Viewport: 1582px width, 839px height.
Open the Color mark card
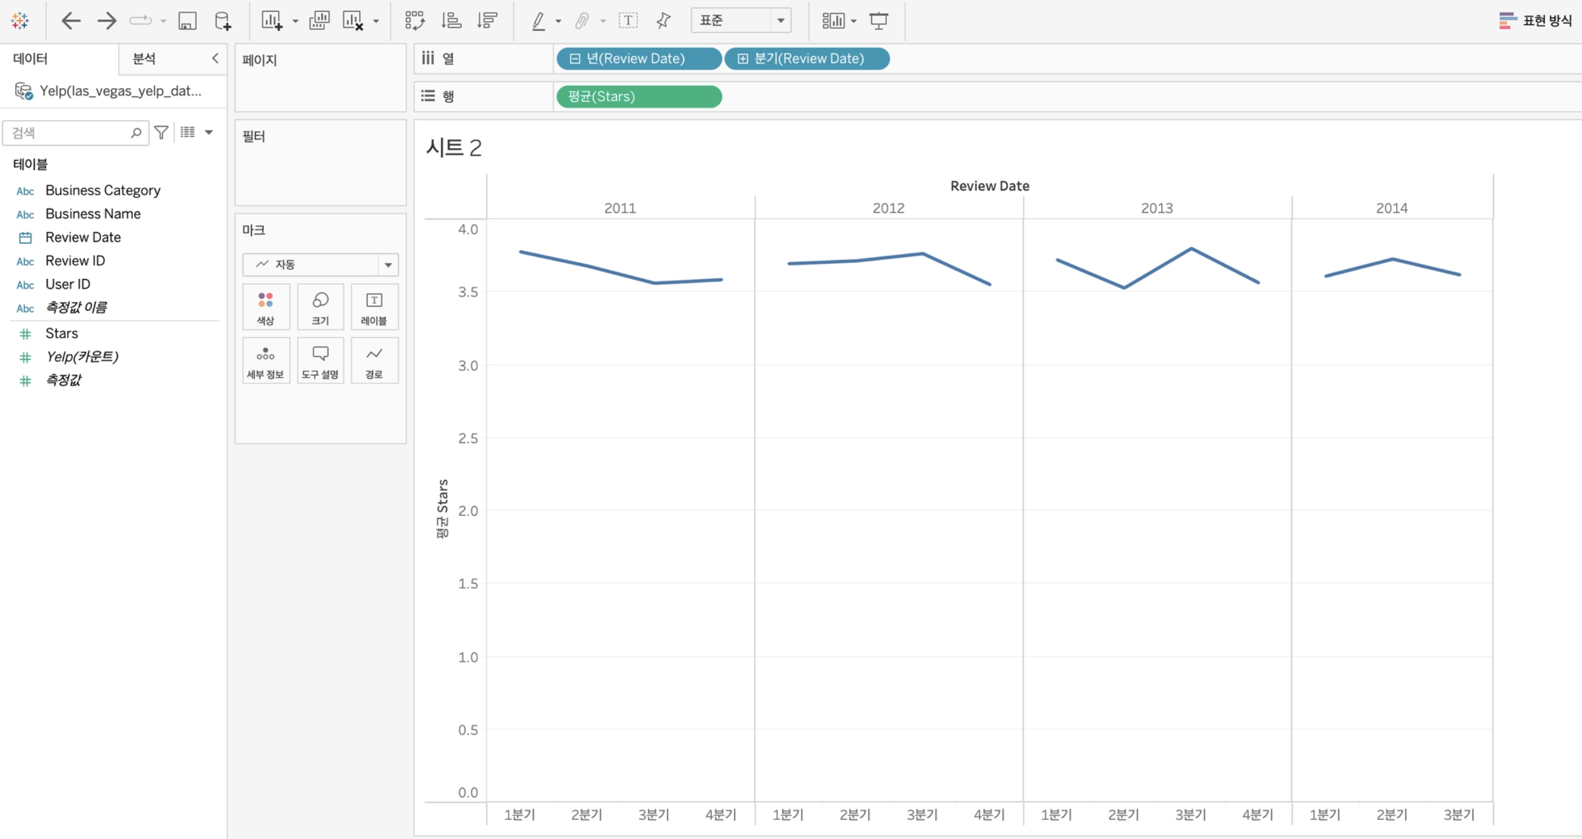(x=265, y=307)
